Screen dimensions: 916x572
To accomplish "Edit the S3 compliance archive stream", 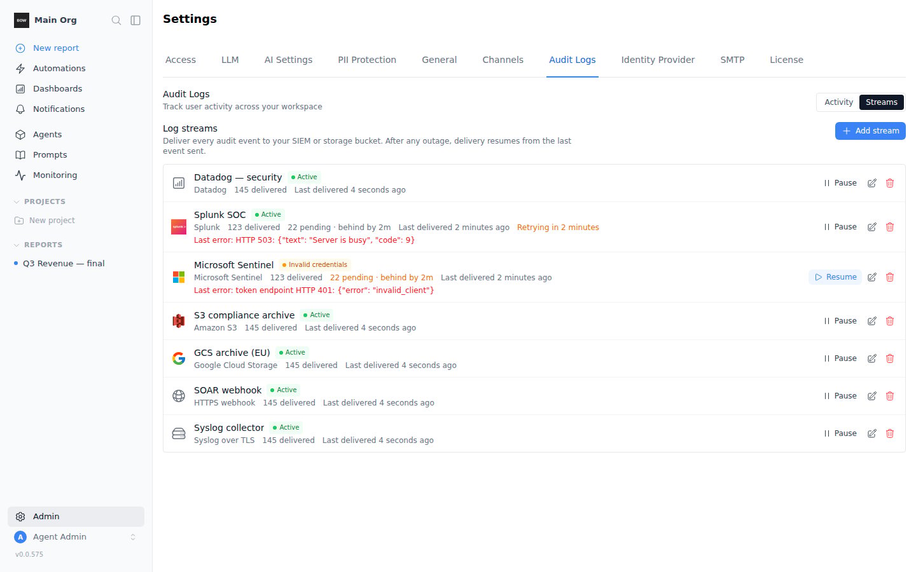I will click(x=872, y=321).
